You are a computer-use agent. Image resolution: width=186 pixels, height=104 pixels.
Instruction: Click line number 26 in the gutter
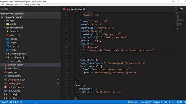tap(67, 60)
